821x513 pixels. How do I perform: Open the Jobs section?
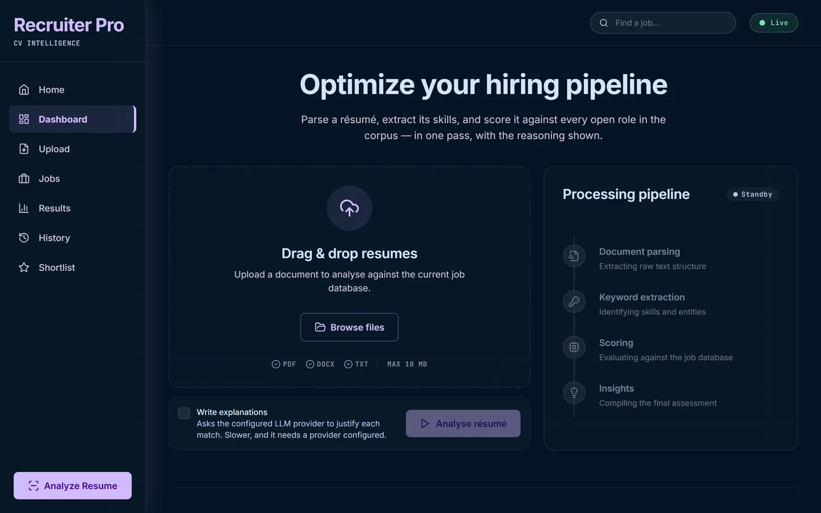point(72,178)
